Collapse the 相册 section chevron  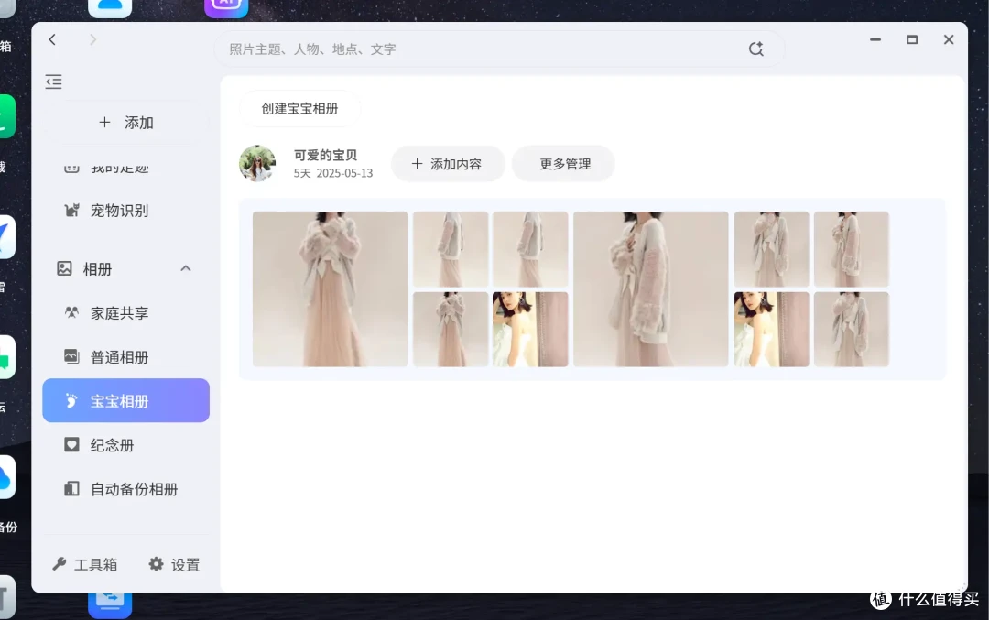tap(185, 268)
